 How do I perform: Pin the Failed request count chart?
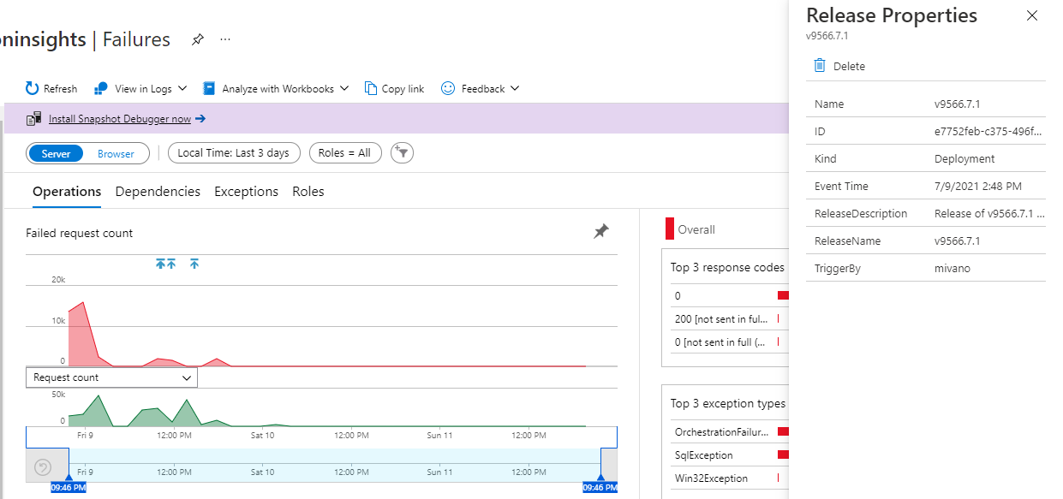coord(601,231)
